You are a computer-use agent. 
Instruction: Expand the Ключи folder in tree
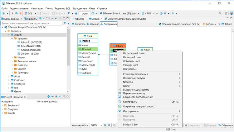[12, 58]
